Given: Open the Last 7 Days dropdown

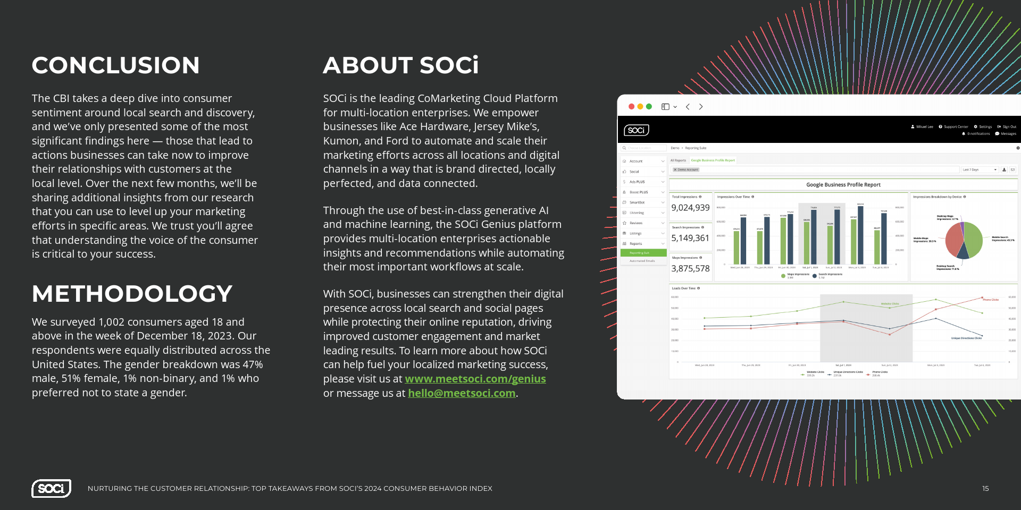Looking at the screenshot, I should point(979,170).
